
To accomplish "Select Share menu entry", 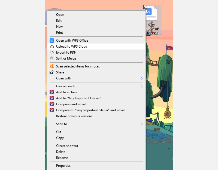I will (96, 72).
